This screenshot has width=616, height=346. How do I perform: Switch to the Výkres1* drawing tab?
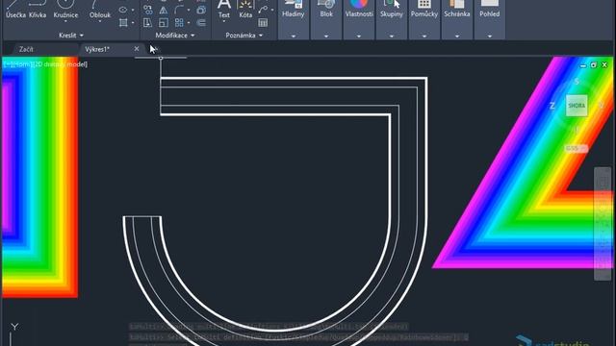click(x=97, y=49)
